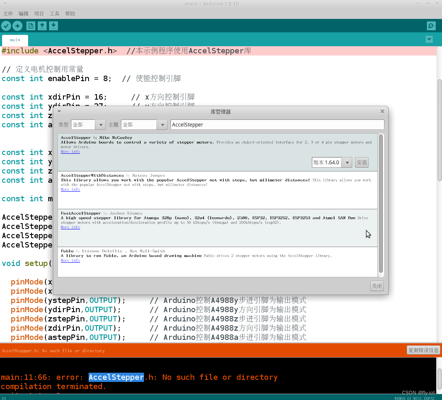This screenshot has height=400, width=442.
Task: Open the 帮助 menu
Action: tap(70, 13)
